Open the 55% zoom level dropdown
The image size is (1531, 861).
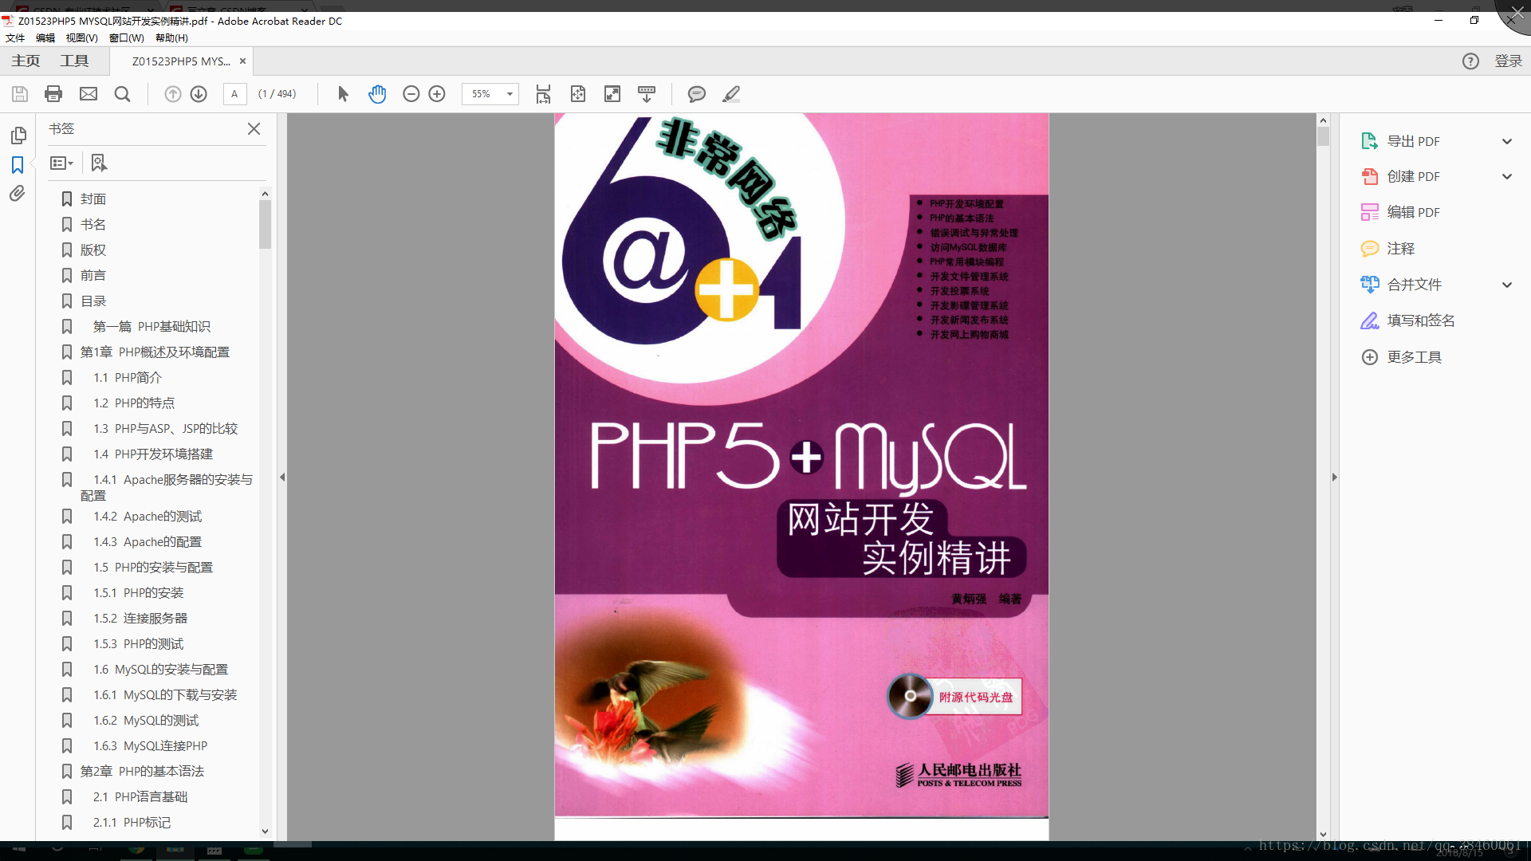tap(509, 94)
